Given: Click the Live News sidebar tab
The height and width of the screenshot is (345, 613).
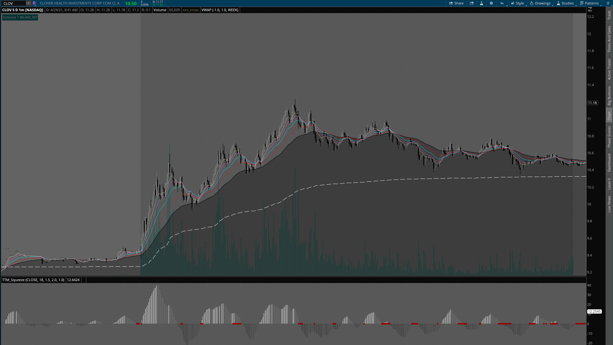Looking at the screenshot, I should (609, 204).
